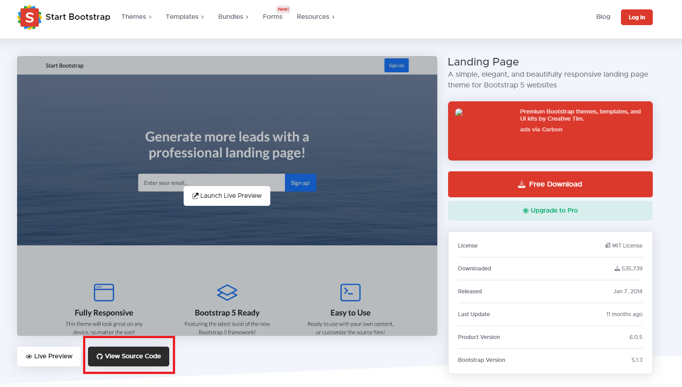
Task: Click the email input in preview
Action: (211, 183)
